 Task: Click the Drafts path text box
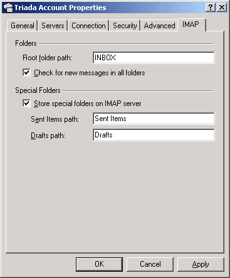154,135
